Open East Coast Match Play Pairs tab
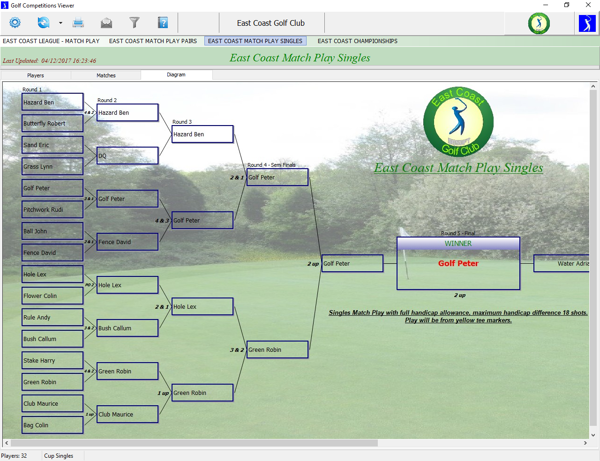This screenshot has height=461, width=600. tap(153, 41)
